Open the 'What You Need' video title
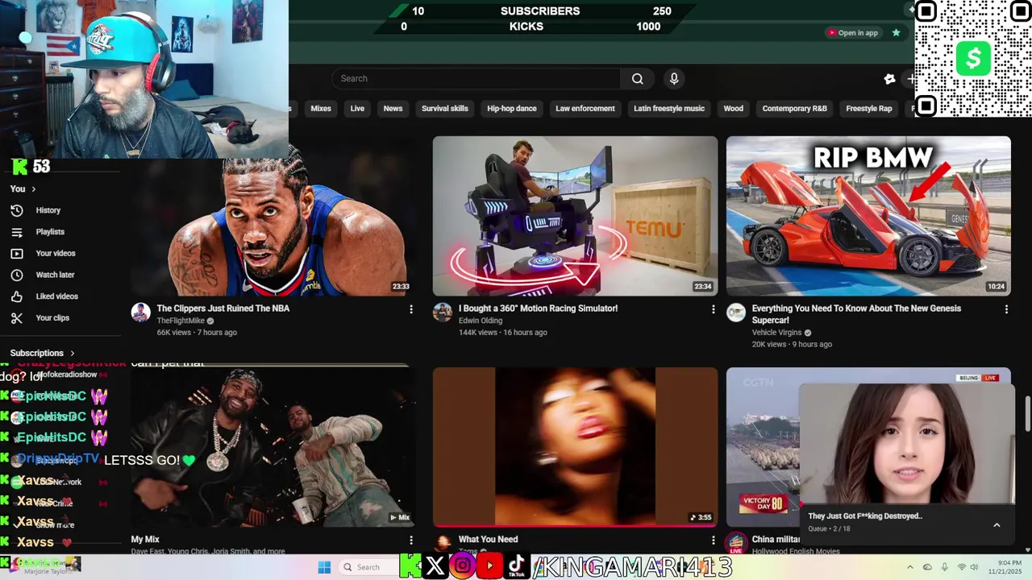1032x580 pixels. (488, 540)
